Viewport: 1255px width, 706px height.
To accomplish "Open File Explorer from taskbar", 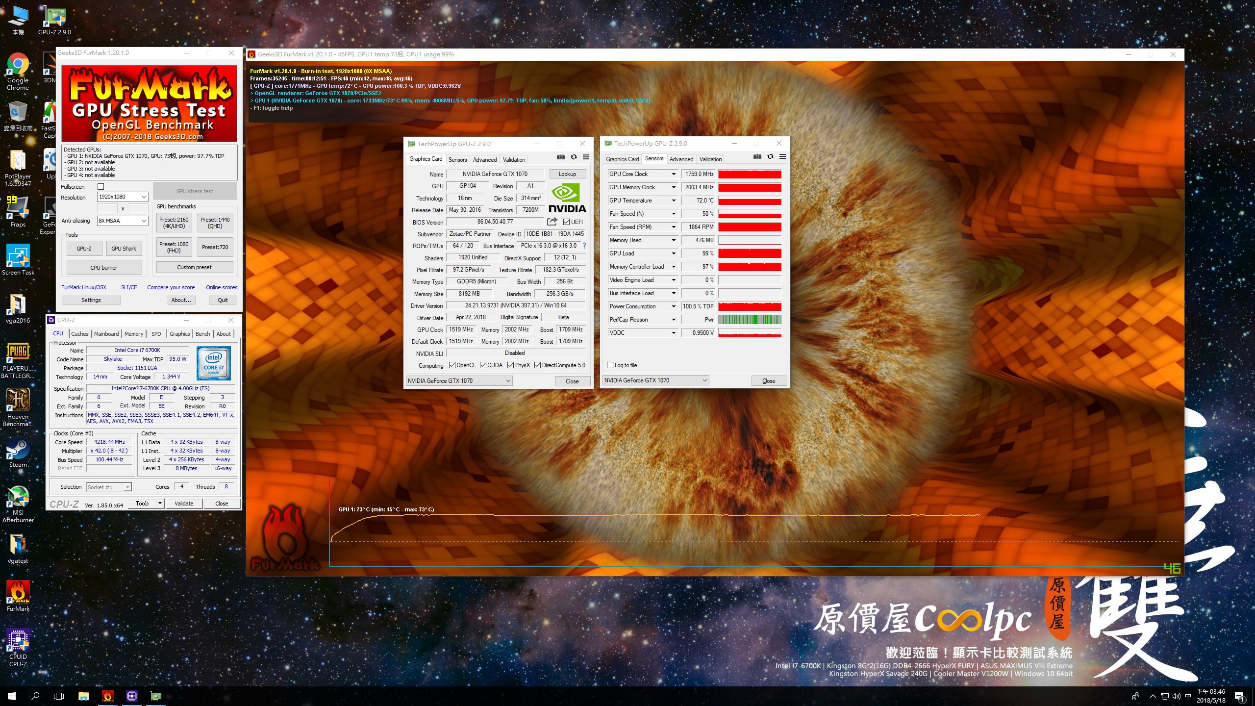I will pos(83,696).
